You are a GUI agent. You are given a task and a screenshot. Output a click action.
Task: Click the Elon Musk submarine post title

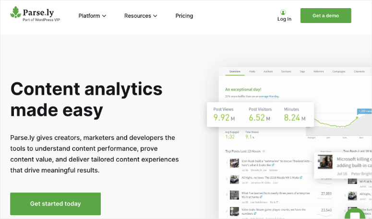(x=276, y=163)
